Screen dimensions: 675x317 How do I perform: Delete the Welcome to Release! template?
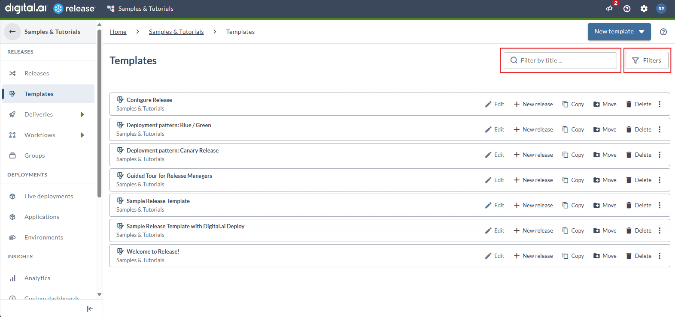[x=639, y=256]
